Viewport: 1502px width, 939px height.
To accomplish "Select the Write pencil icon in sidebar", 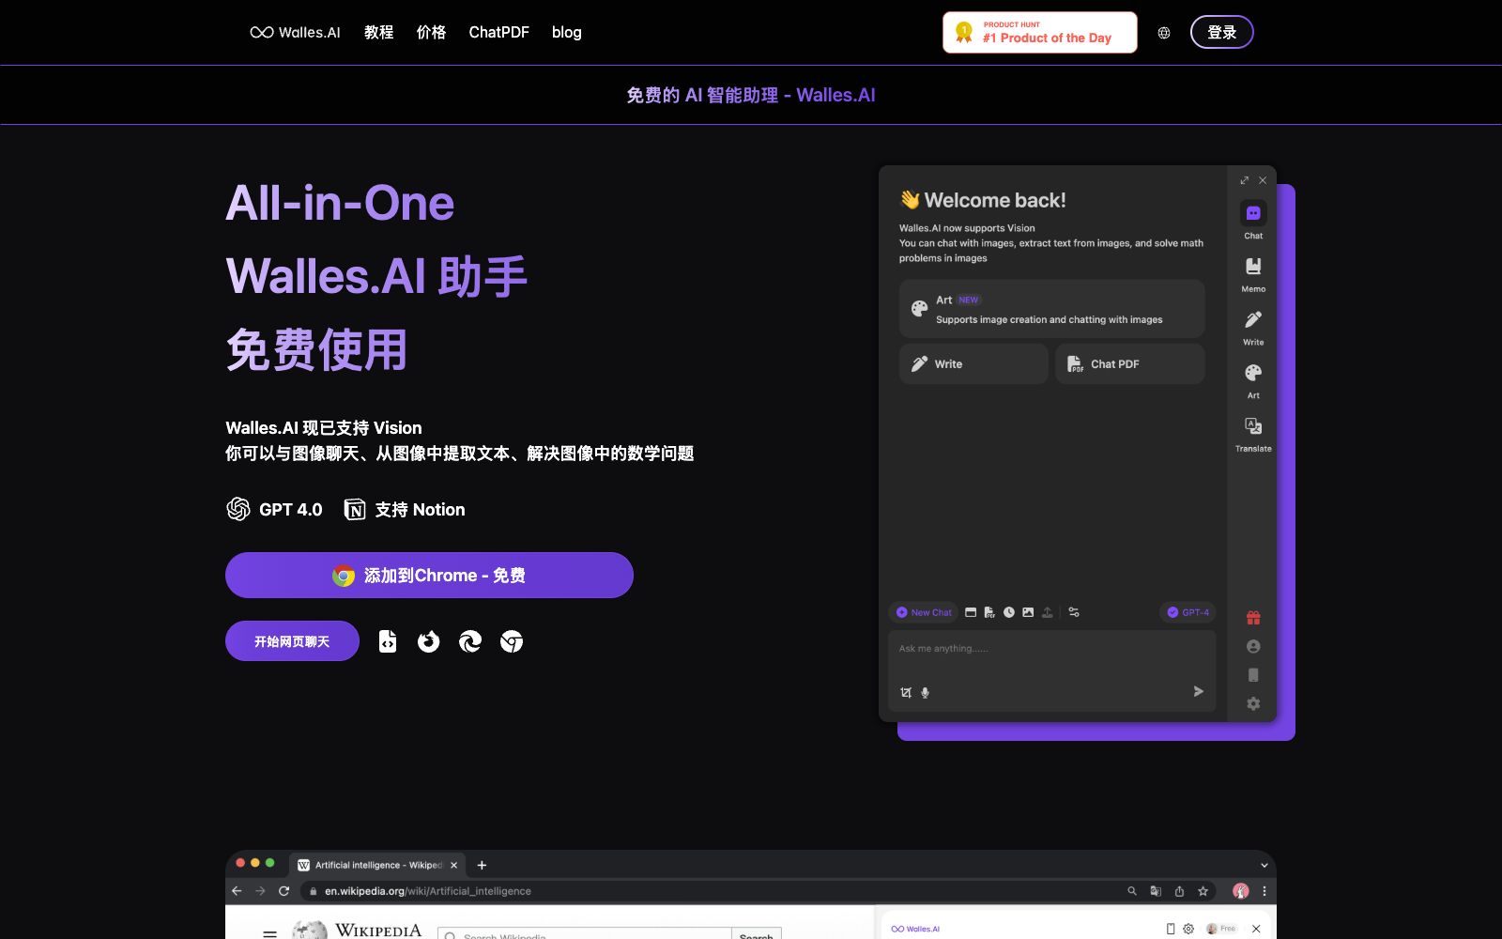I will click(1253, 319).
